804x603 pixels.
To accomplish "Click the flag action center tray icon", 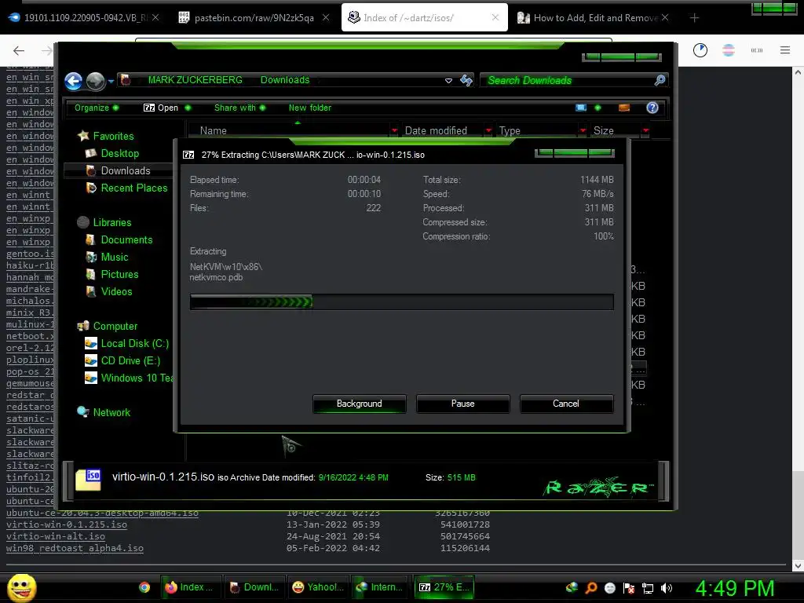I will pyautogui.click(x=629, y=588).
